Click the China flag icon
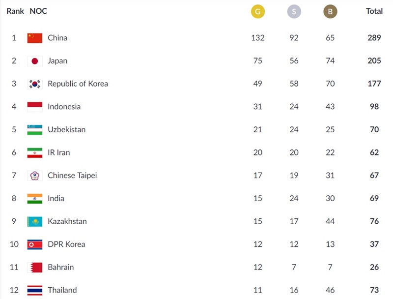Viewport: 393px width, 299px height. [35, 38]
